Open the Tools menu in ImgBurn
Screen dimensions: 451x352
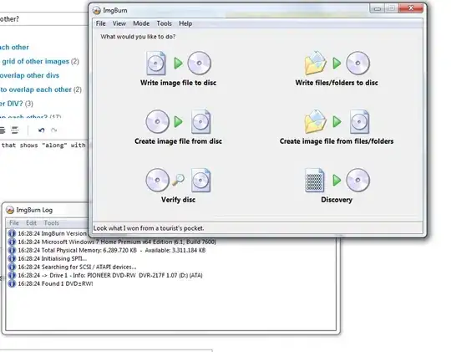[x=164, y=23]
